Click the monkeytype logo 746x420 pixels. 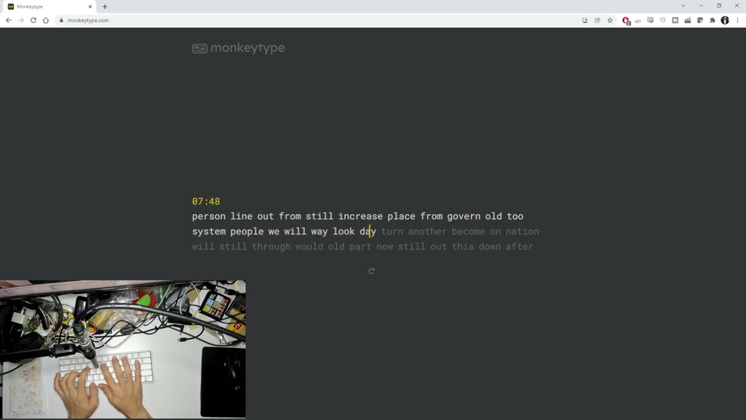click(238, 48)
